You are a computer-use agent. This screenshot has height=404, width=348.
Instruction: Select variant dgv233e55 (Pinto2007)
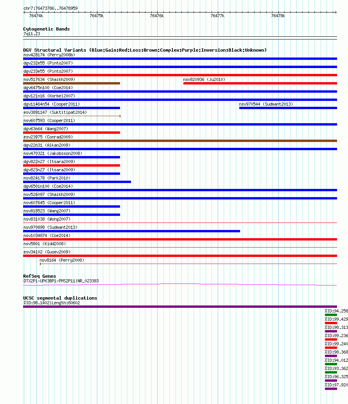(x=48, y=71)
